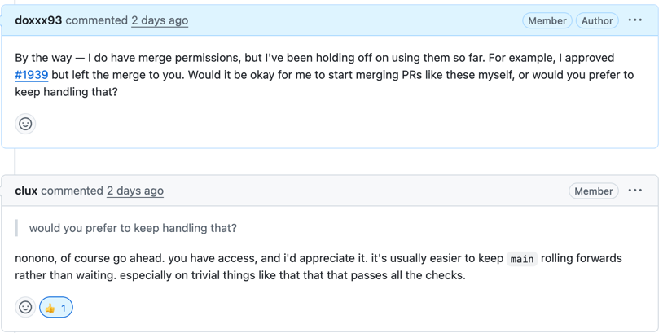
Task: Visit doxxx93's profile via the username
Action: click(x=38, y=20)
